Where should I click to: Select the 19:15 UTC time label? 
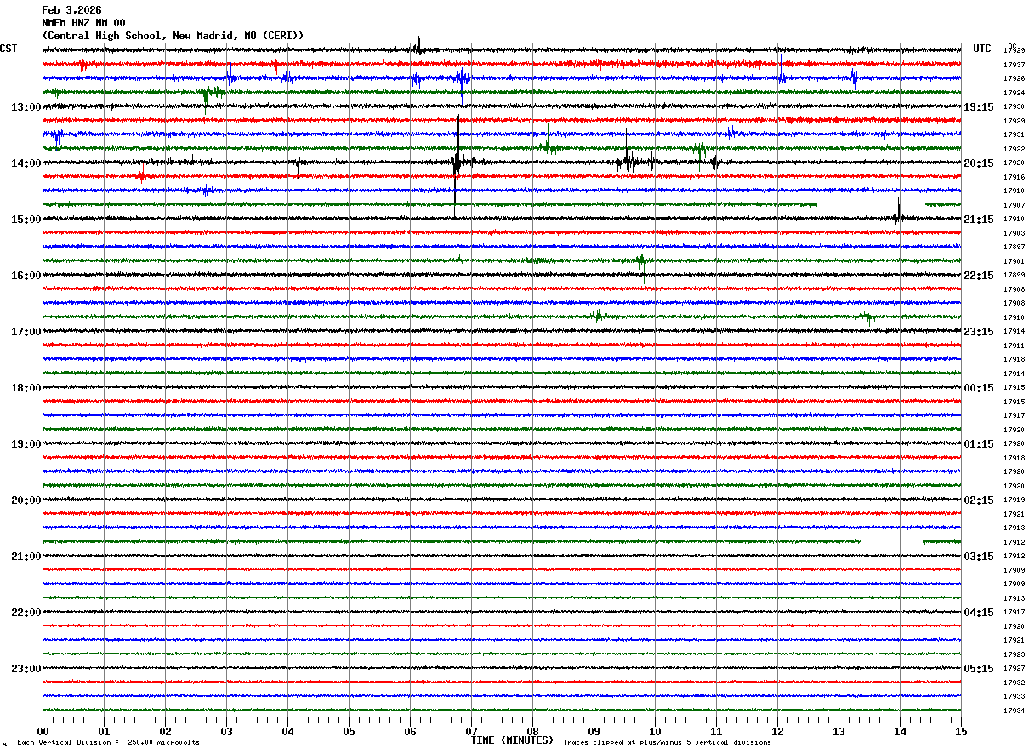tap(979, 107)
